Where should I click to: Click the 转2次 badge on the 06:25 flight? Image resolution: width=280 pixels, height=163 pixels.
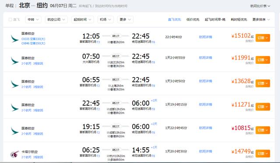pos(116,150)
